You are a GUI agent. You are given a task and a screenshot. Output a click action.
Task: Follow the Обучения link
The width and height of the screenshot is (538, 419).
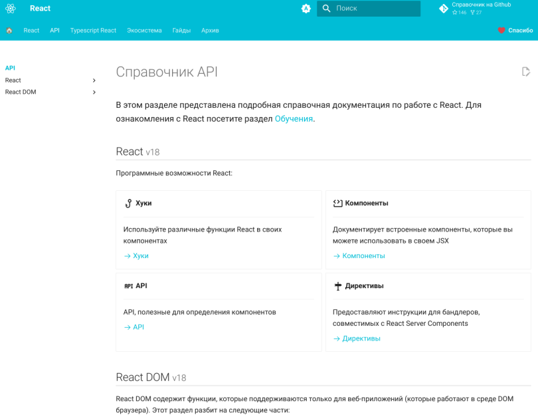coord(294,119)
